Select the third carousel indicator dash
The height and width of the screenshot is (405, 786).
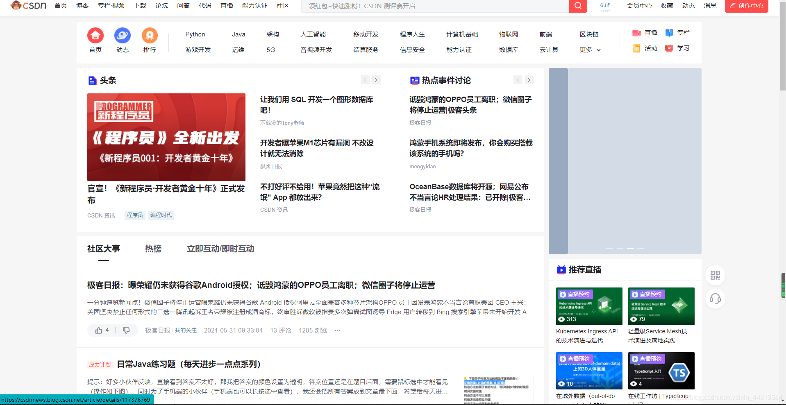(630, 248)
